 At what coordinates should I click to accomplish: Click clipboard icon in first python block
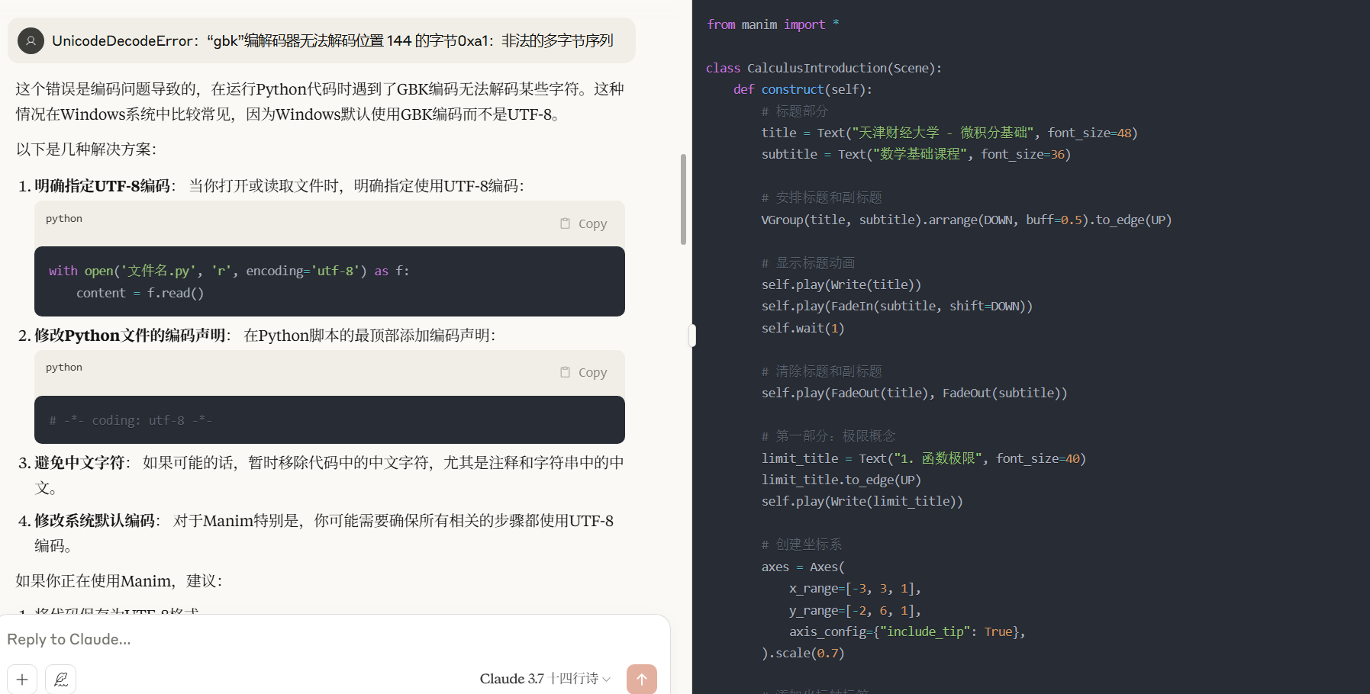coord(565,223)
